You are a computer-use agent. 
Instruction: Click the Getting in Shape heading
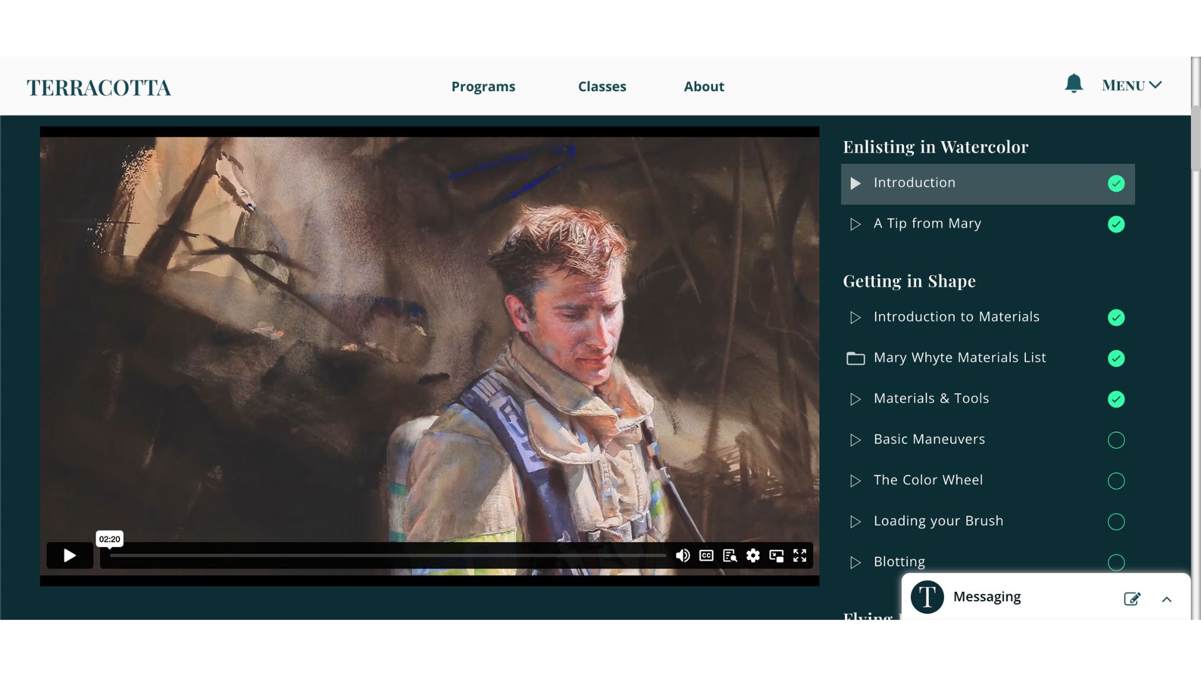[x=909, y=281]
